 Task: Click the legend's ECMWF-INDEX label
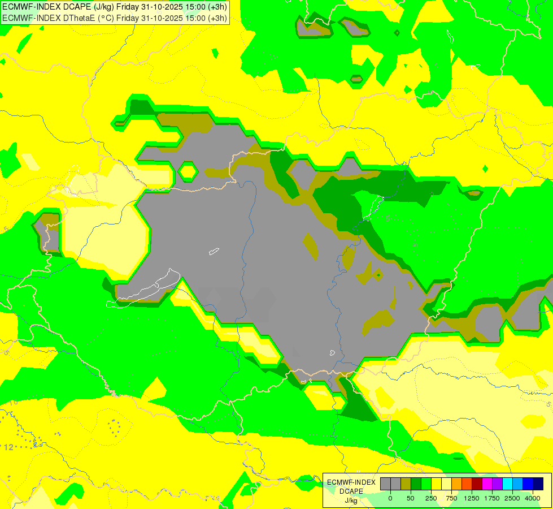point(351,482)
